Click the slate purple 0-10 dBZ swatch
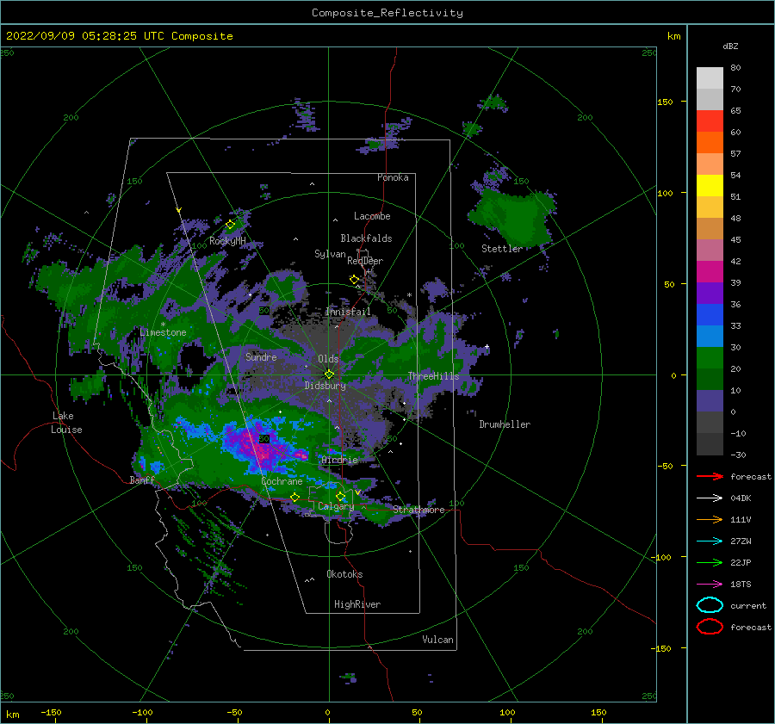 coord(710,401)
